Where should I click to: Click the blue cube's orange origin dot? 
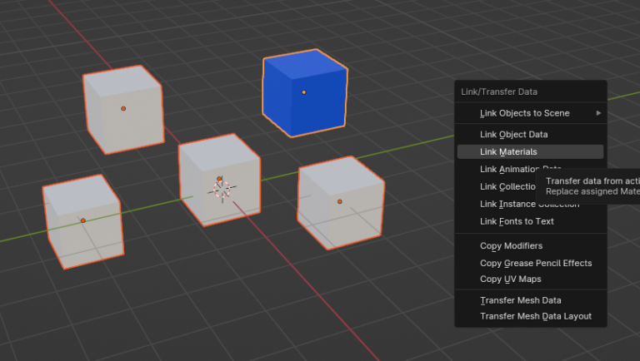coord(304,91)
